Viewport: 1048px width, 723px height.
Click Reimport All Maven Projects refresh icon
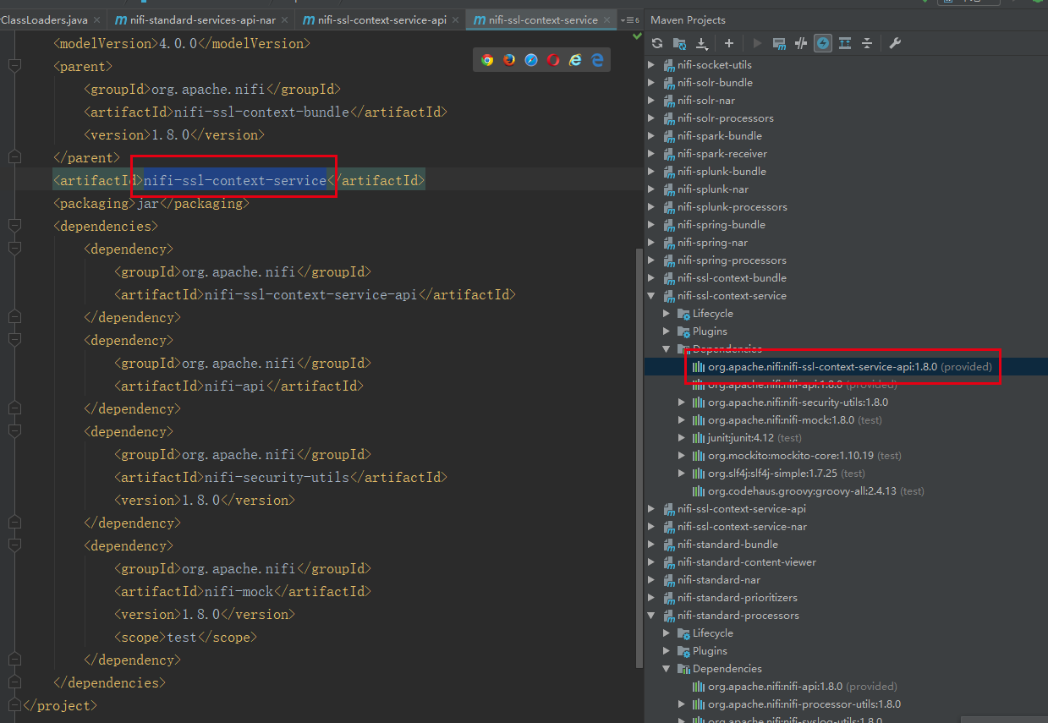coord(657,43)
